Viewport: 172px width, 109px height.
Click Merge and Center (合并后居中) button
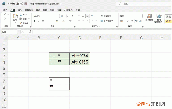107,21
